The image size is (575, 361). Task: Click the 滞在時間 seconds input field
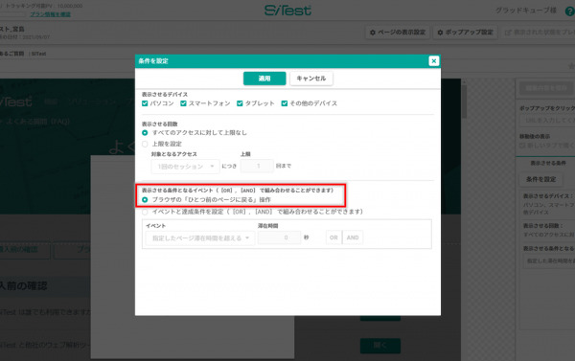pyautogui.click(x=279, y=237)
